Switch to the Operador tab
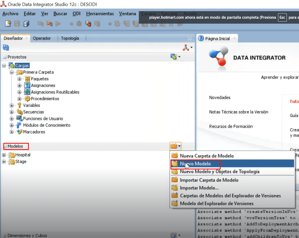The image size is (299, 238). pyautogui.click(x=42, y=38)
